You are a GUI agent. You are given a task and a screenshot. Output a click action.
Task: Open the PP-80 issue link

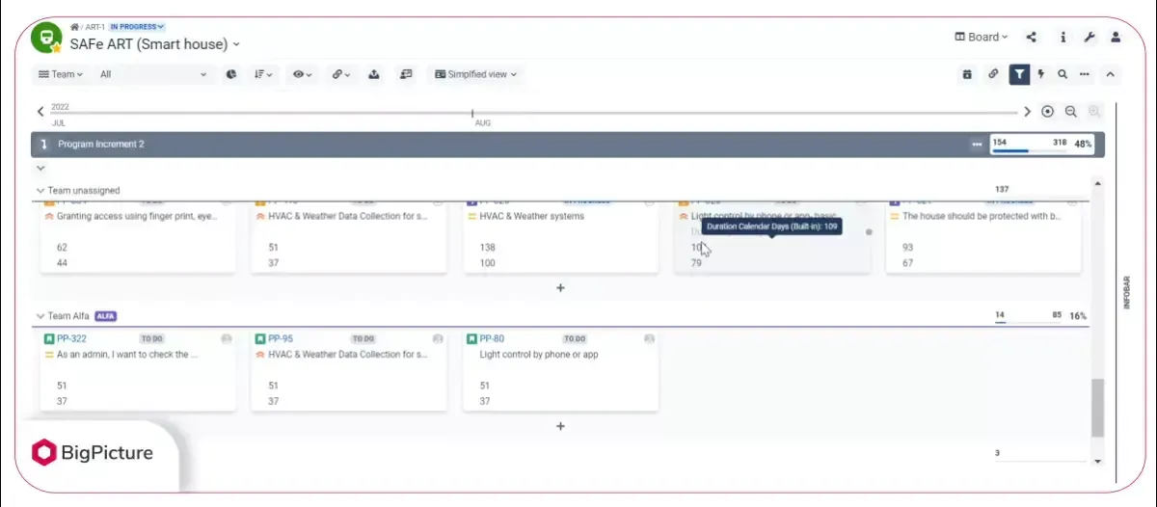click(493, 339)
